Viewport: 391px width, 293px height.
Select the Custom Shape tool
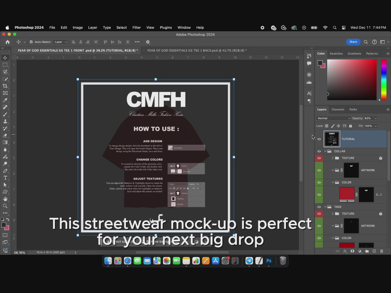tap(5, 192)
